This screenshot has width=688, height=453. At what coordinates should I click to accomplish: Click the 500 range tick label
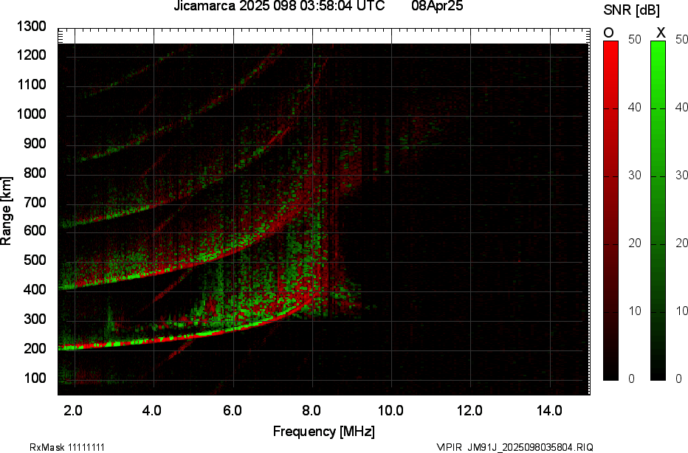click(35, 260)
